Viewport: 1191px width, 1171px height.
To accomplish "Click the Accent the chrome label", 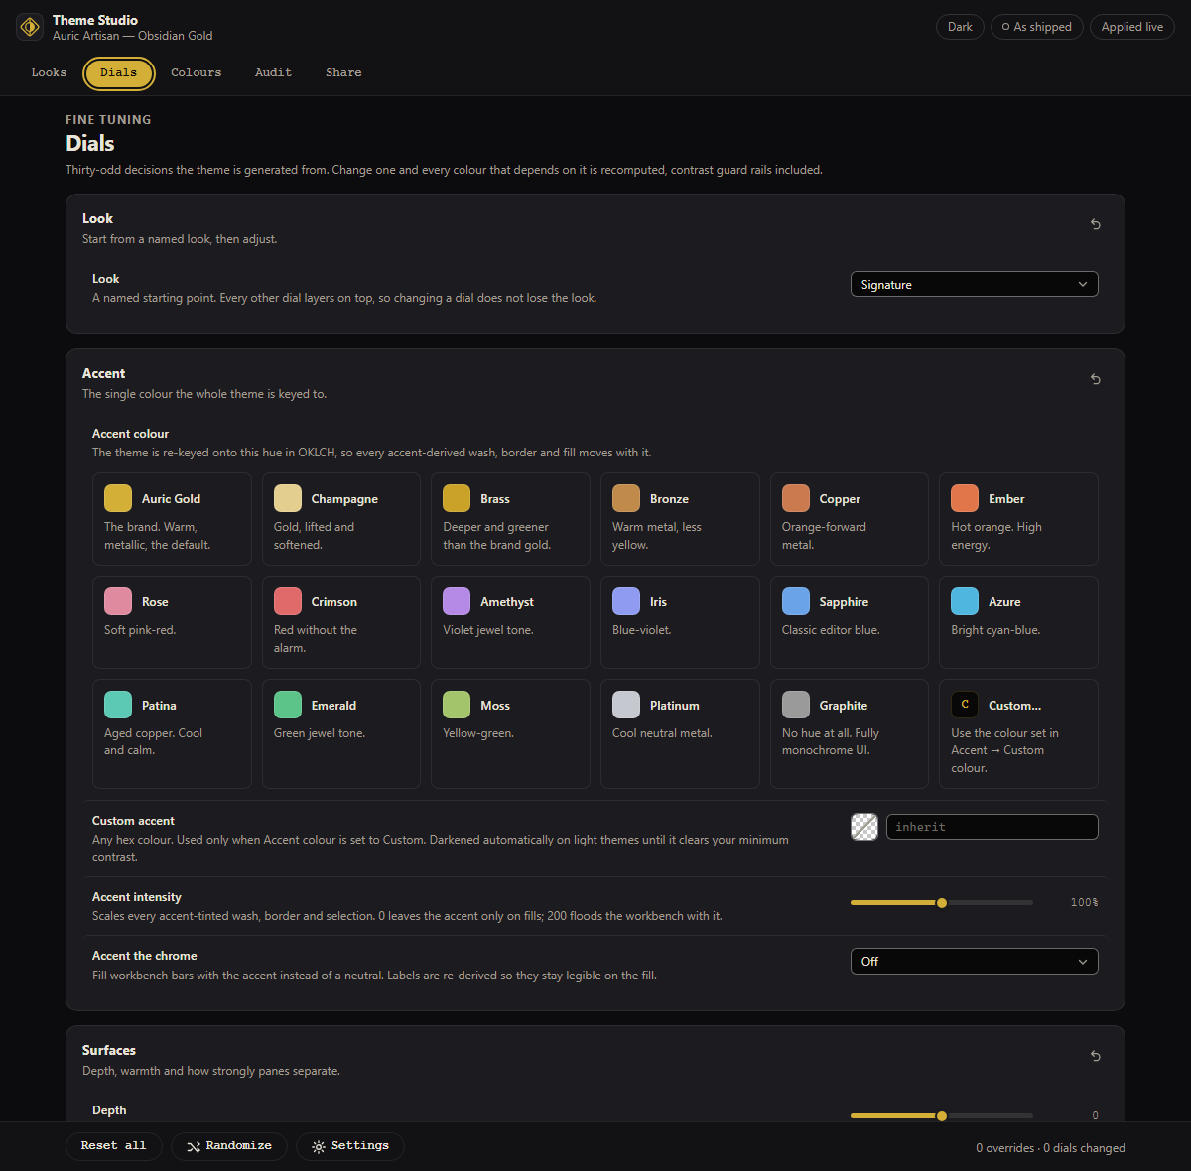I will (x=145, y=956).
